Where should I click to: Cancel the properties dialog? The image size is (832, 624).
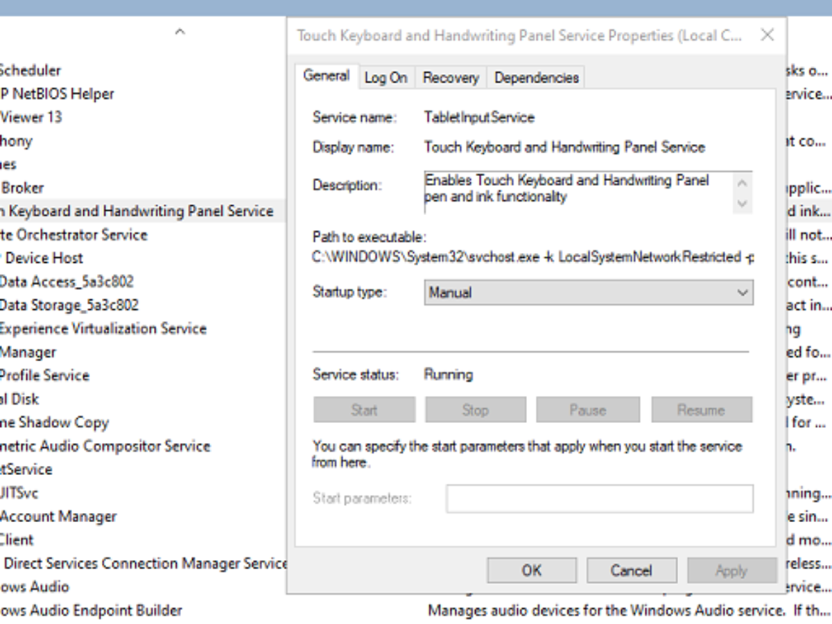pos(631,571)
